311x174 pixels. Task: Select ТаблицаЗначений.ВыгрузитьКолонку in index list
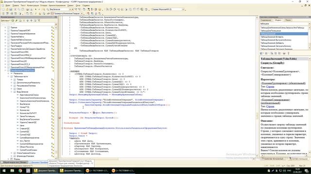pos(276,40)
